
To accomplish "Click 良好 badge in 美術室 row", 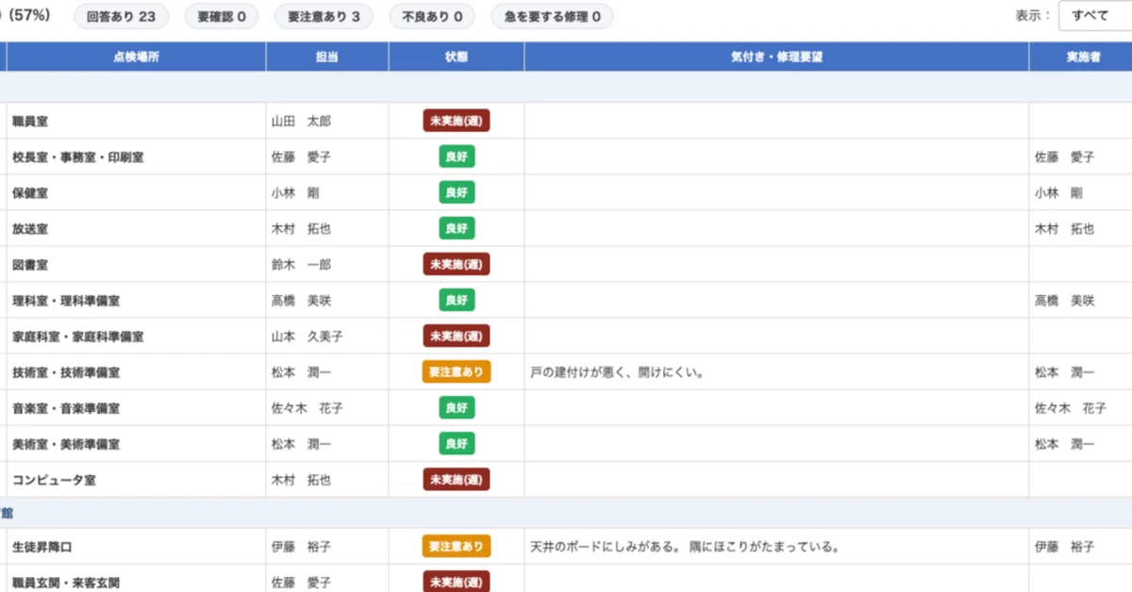I will click(x=457, y=443).
